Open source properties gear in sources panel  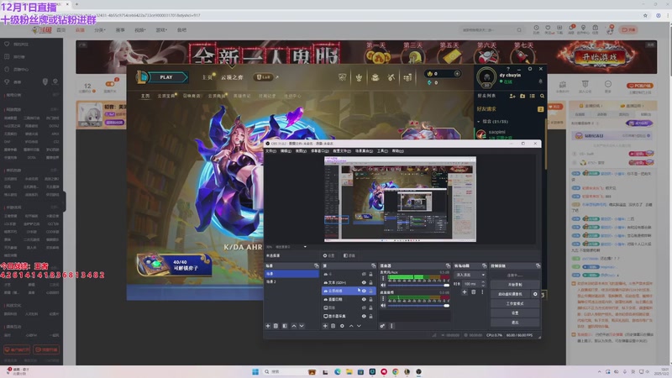342,326
